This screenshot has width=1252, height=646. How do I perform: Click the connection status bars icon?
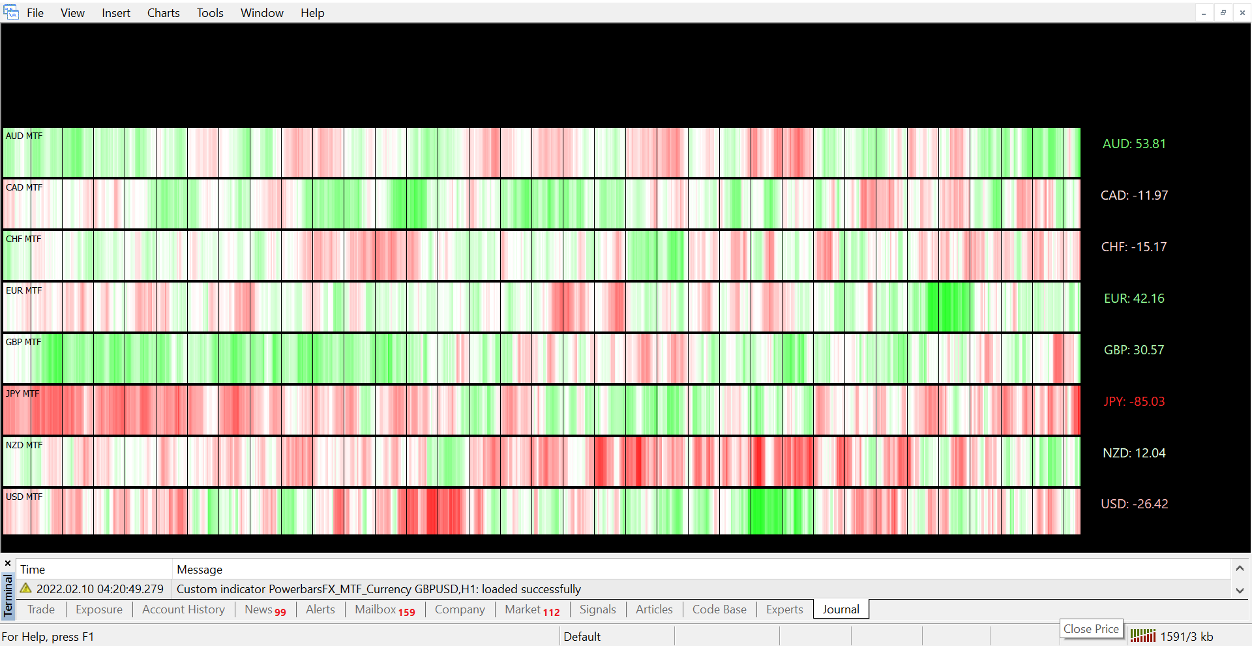pos(1142,636)
